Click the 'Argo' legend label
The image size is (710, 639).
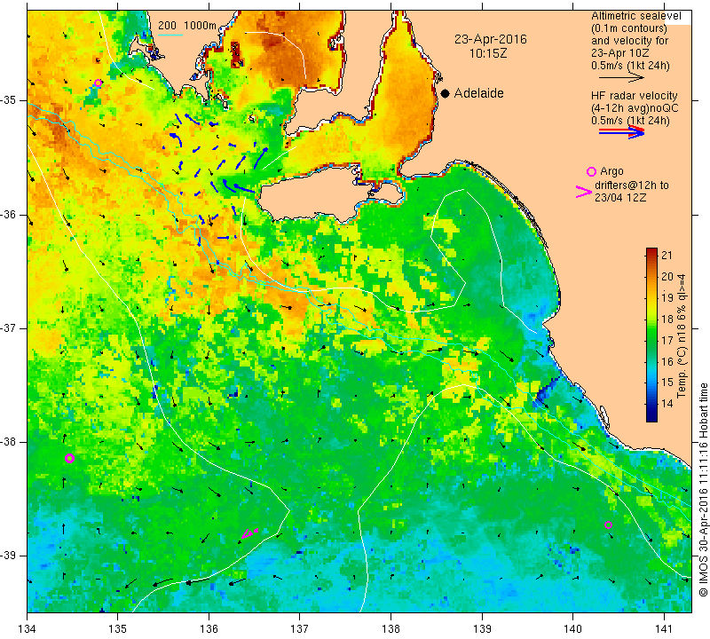611,171
